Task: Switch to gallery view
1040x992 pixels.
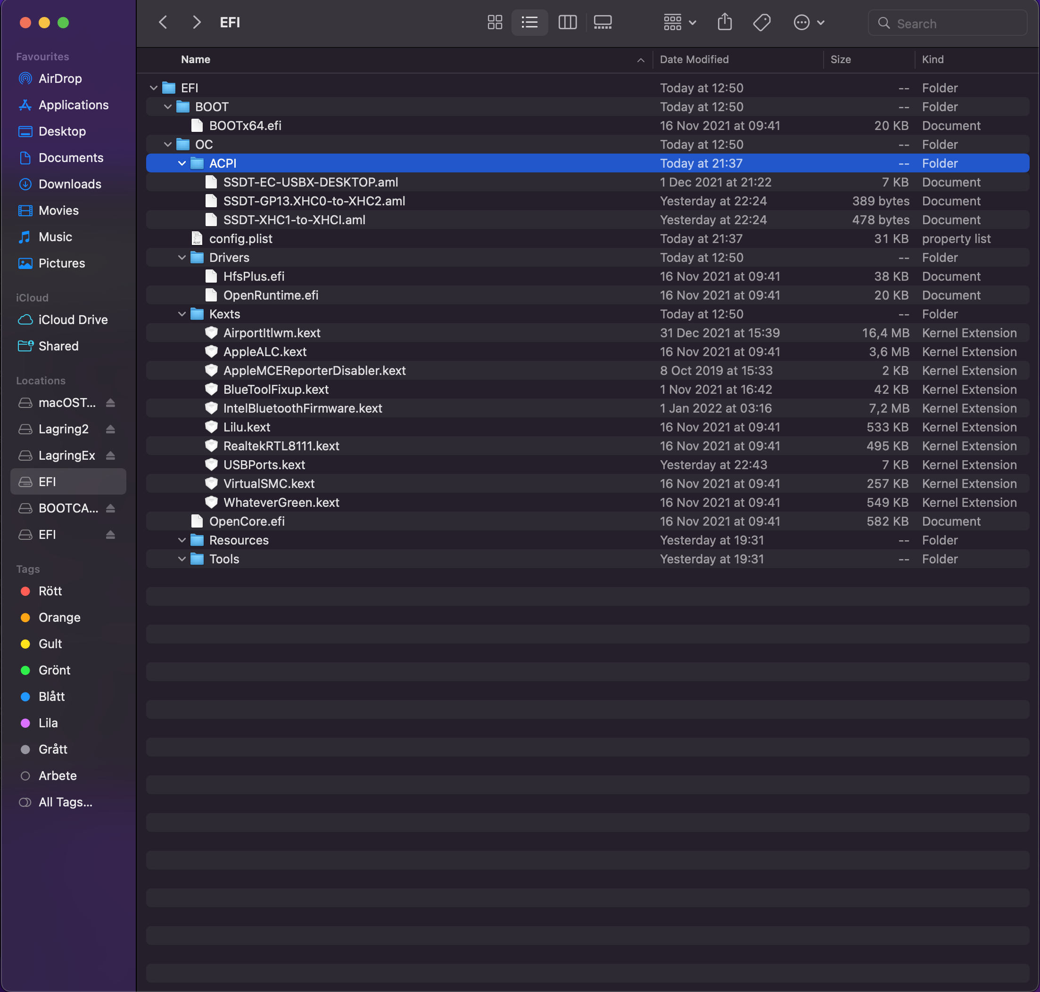Action: (603, 22)
